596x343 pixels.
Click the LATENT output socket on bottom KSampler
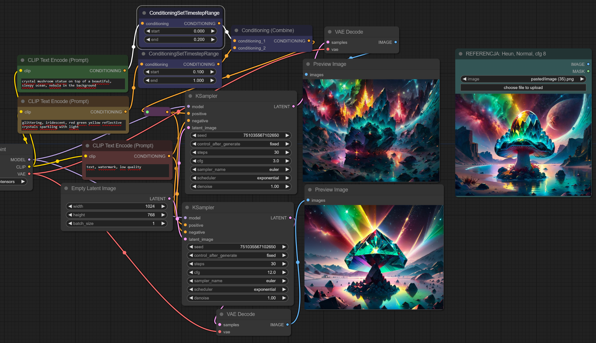[x=290, y=218]
